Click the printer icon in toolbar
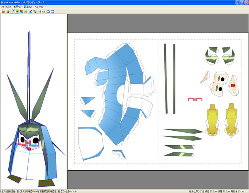This screenshot has width=249, height=193. [44, 12]
